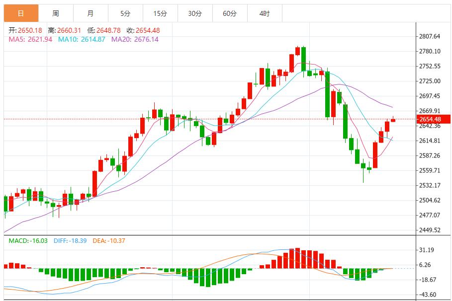Click the latest rightmost red candlestick
Viewport: 452px width, 301px height.
393,120
